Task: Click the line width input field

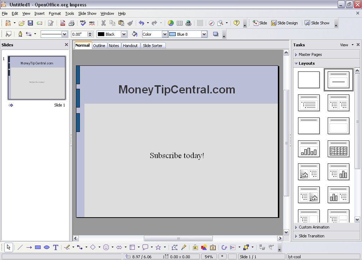Action: [x=79, y=34]
